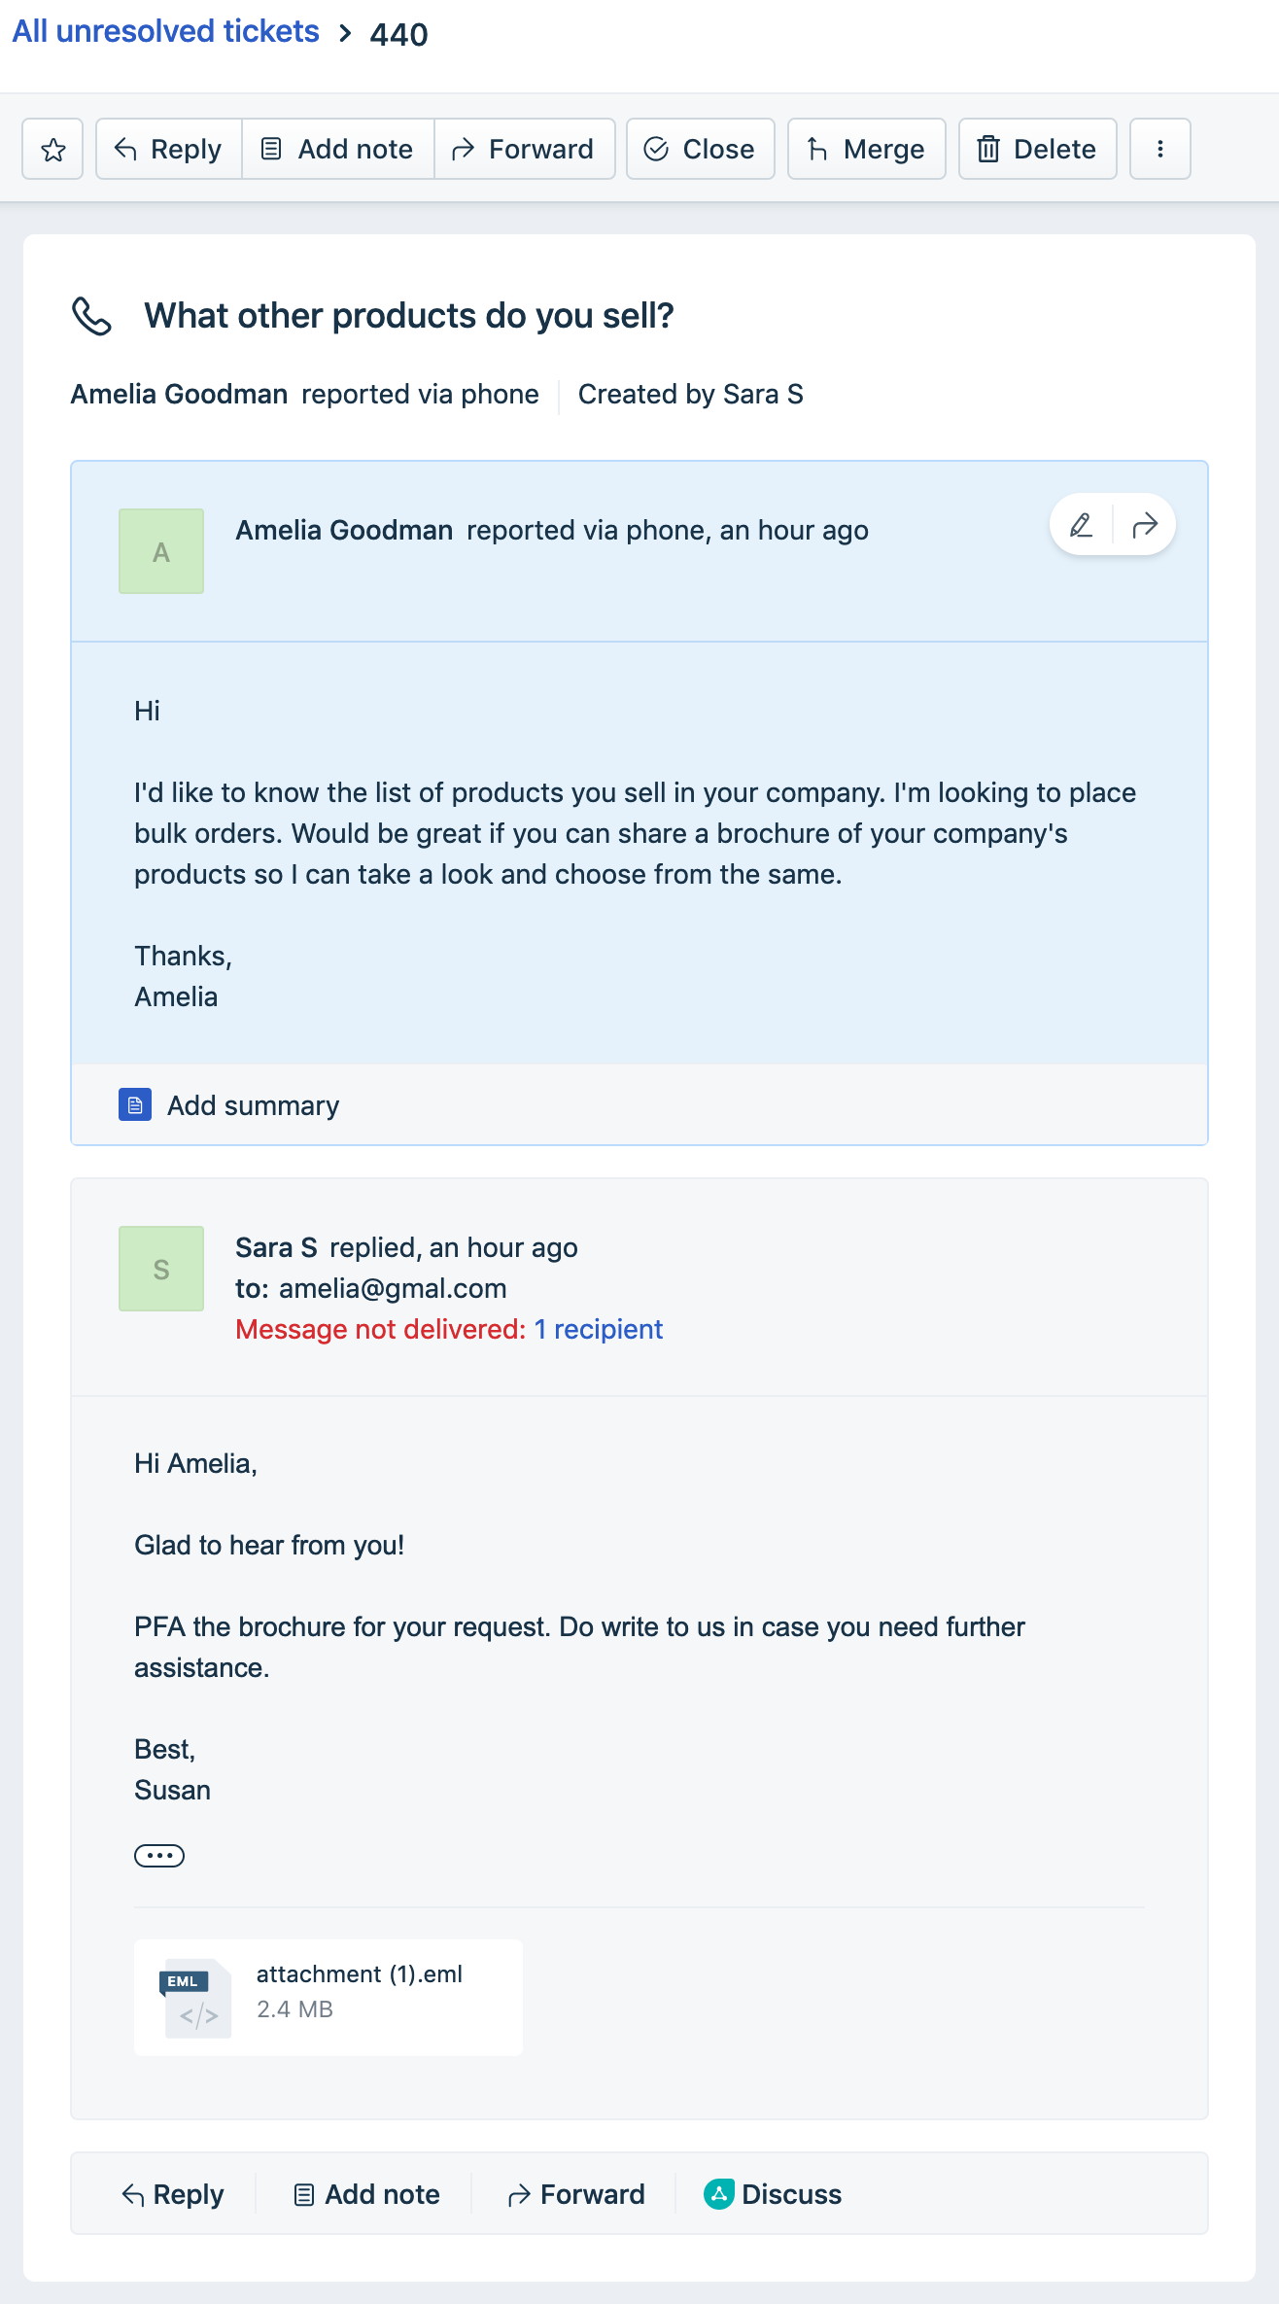Edit Amelia's message with pencil icon
Image resolution: width=1279 pixels, height=2304 pixels.
1081,526
